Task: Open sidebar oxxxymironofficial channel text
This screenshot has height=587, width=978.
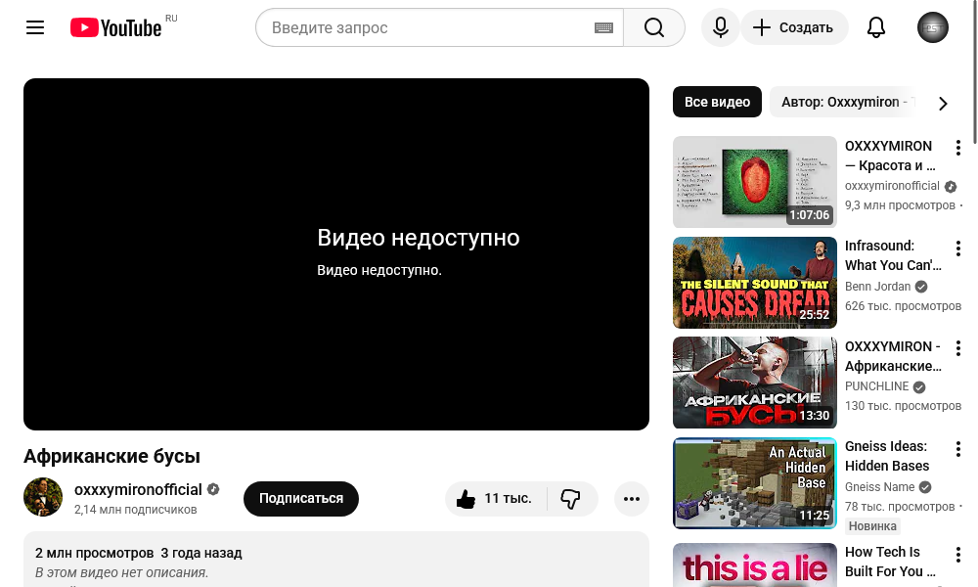Action: (892, 186)
